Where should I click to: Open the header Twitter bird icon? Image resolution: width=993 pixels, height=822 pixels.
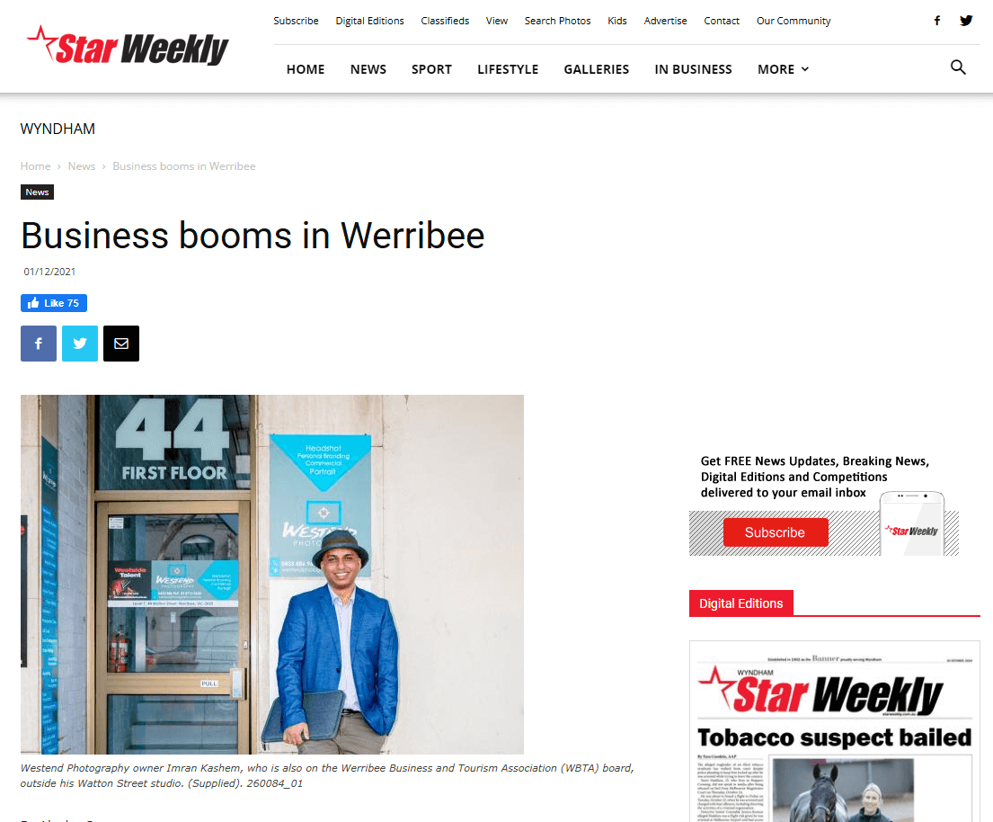pyautogui.click(x=966, y=21)
